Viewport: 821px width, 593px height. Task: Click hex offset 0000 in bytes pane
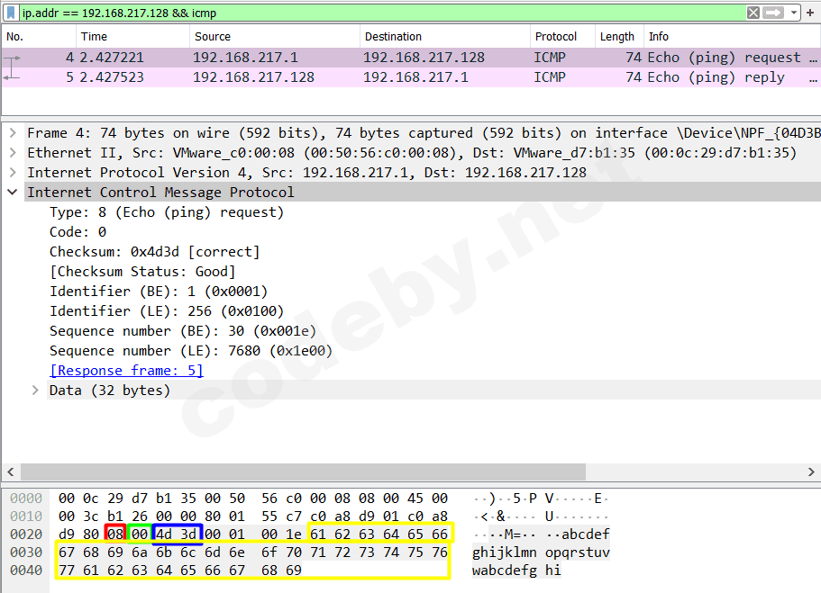pyautogui.click(x=26, y=499)
